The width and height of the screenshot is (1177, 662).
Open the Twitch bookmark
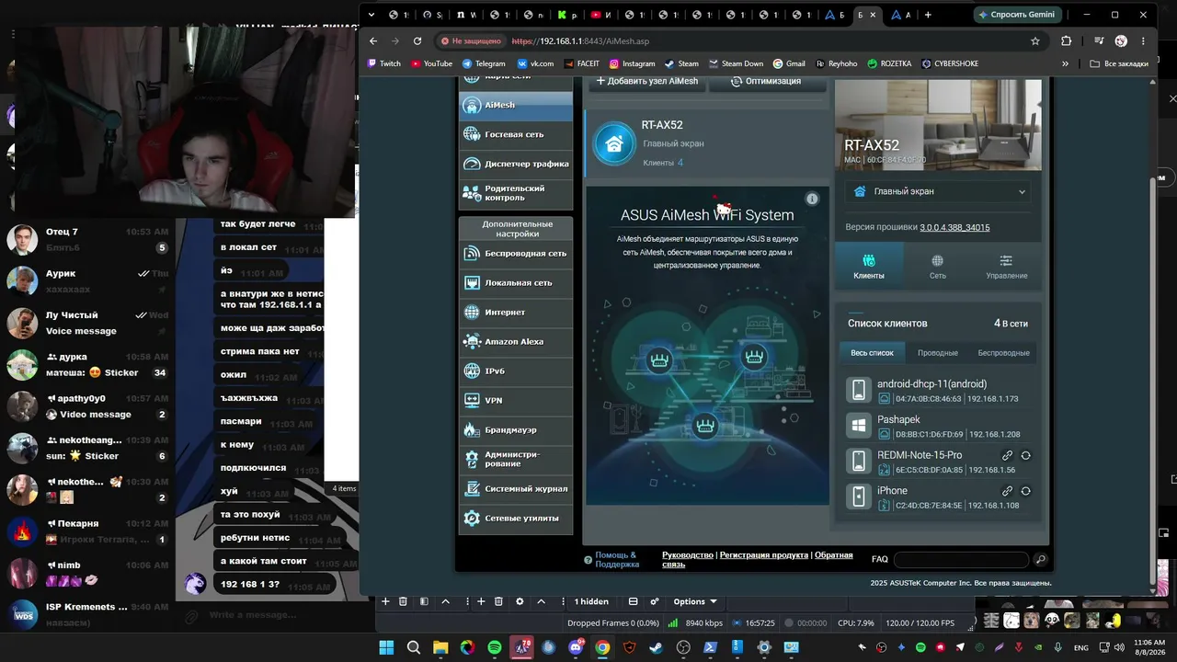point(384,63)
